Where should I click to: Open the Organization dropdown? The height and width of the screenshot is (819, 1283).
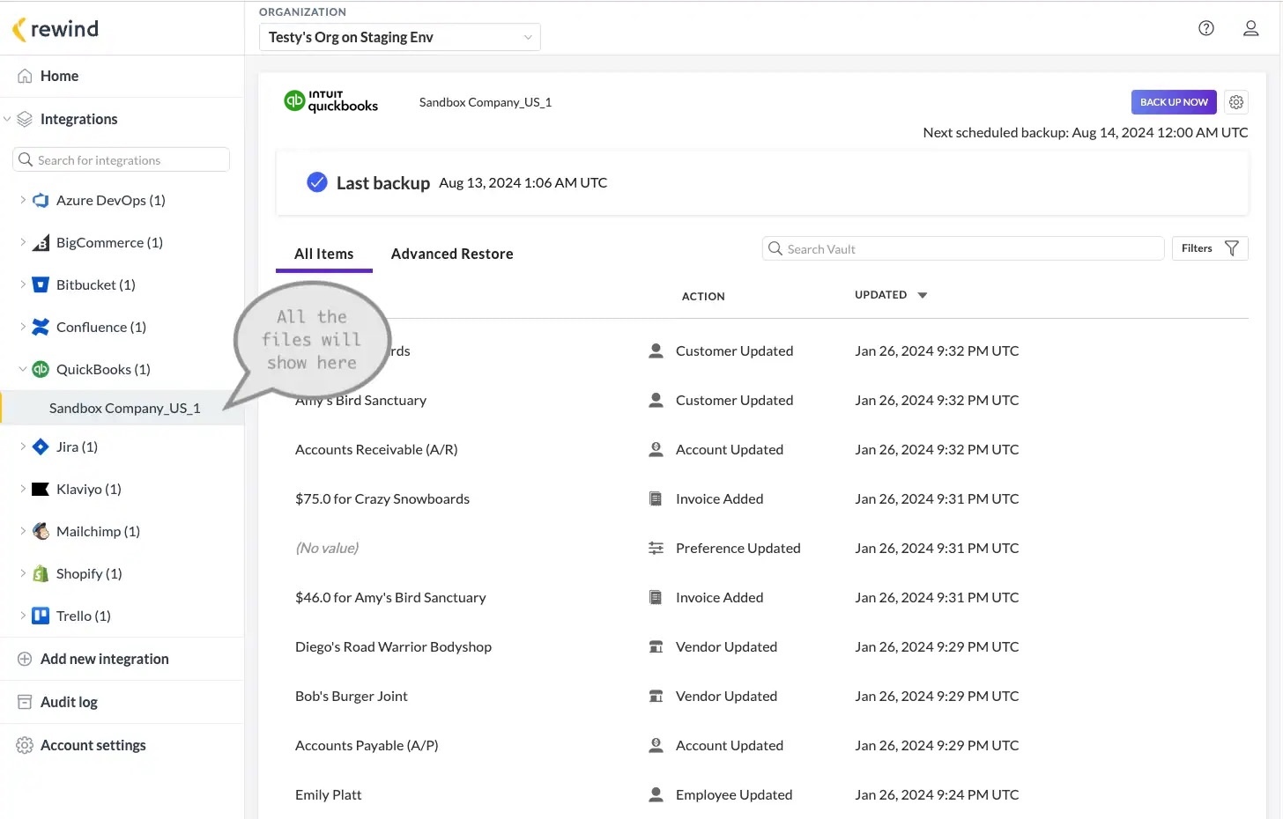(x=399, y=37)
